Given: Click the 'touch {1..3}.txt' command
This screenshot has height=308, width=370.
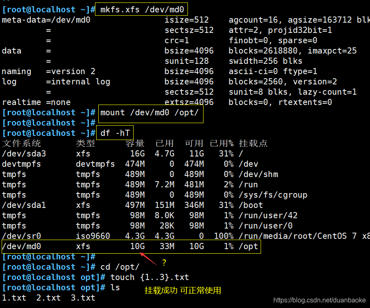Looking at the screenshot, I should 150,277.
